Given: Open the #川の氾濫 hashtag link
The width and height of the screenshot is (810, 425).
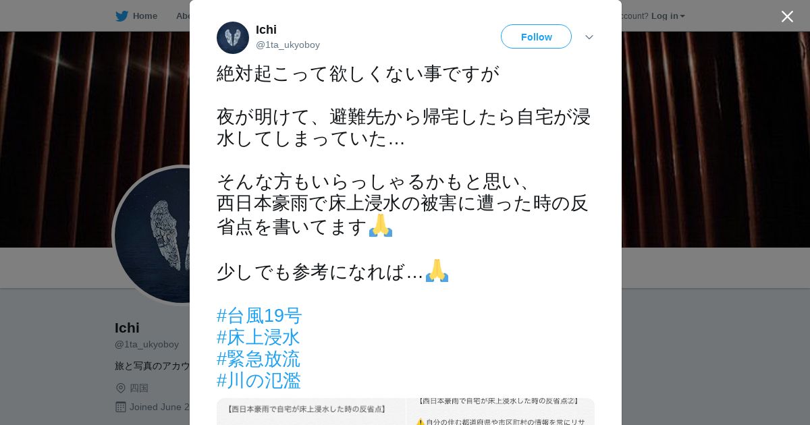Looking at the screenshot, I should pyautogui.click(x=259, y=380).
